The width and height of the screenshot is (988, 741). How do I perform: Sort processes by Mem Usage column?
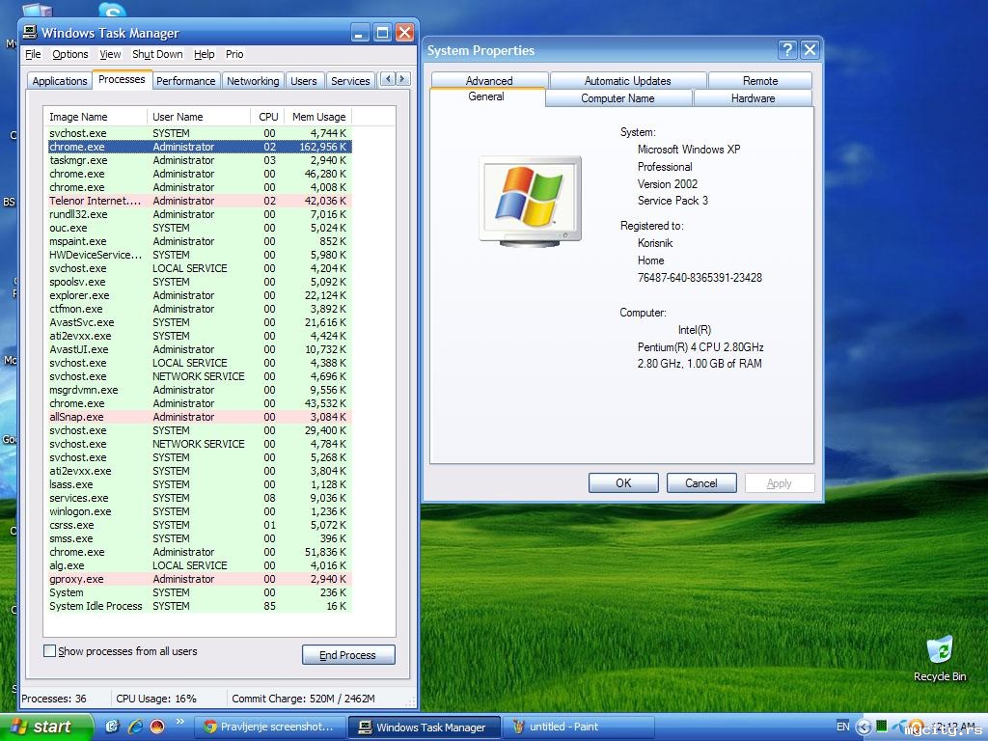pyautogui.click(x=318, y=117)
